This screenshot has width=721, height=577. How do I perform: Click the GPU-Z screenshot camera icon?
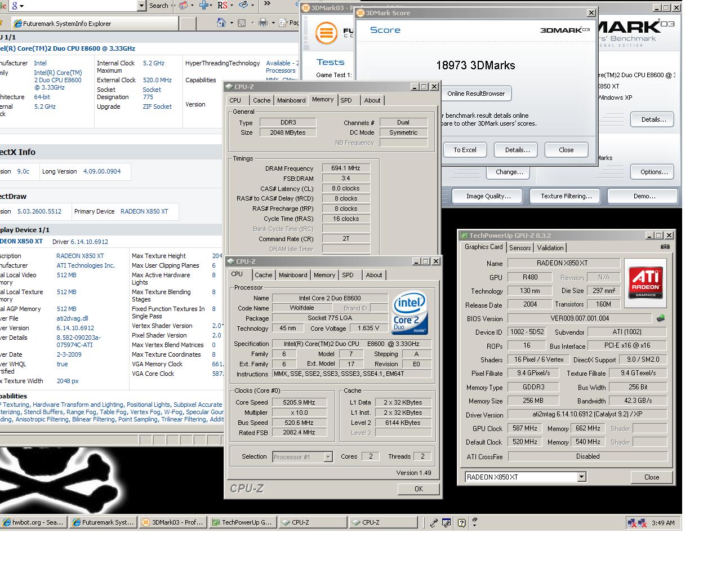click(x=665, y=247)
